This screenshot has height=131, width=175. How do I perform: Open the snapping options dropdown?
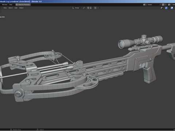[x=92, y=8]
